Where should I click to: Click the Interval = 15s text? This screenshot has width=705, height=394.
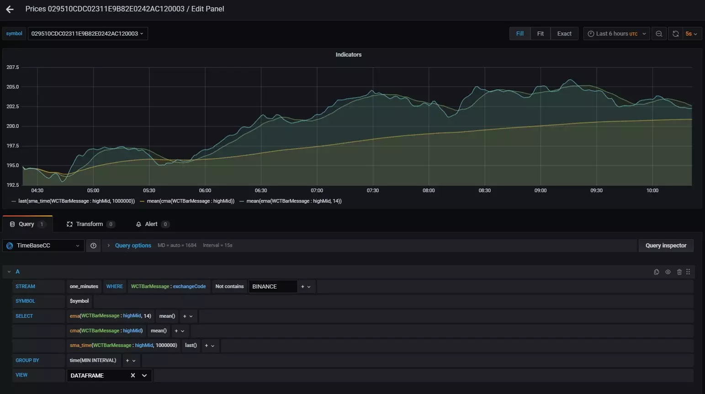point(217,246)
